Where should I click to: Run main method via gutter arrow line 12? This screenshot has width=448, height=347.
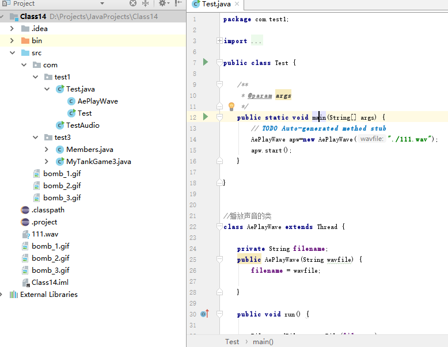[205, 116]
